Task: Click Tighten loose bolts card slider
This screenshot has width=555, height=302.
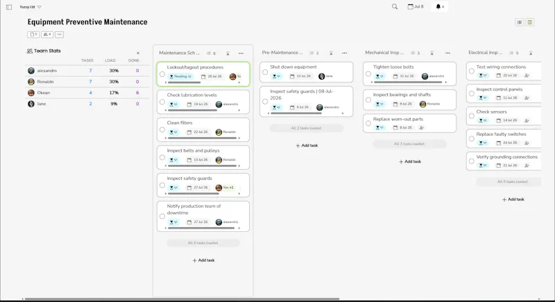Action: [409, 82]
